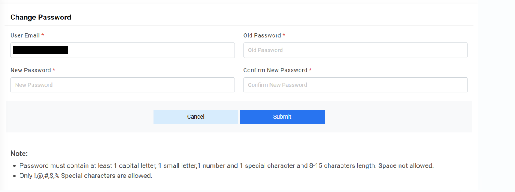This screenshot has width=515, height=192.
Task: Click the red asterisk beside Old Password
Action: coord(284,35)
